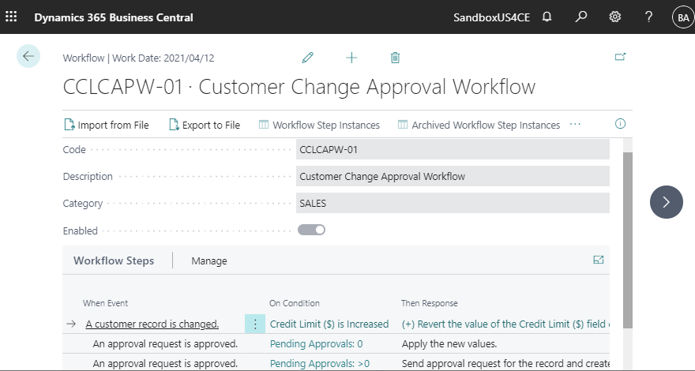Select the Workflow Steps heading
The width and height of the screenshot is (695, 371).
[114, 260]
